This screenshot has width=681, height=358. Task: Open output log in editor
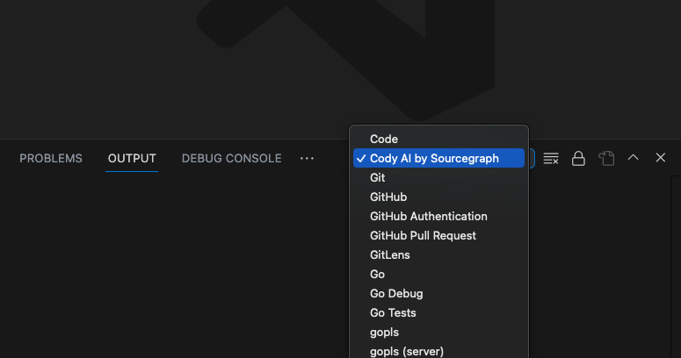pos(606,159)
